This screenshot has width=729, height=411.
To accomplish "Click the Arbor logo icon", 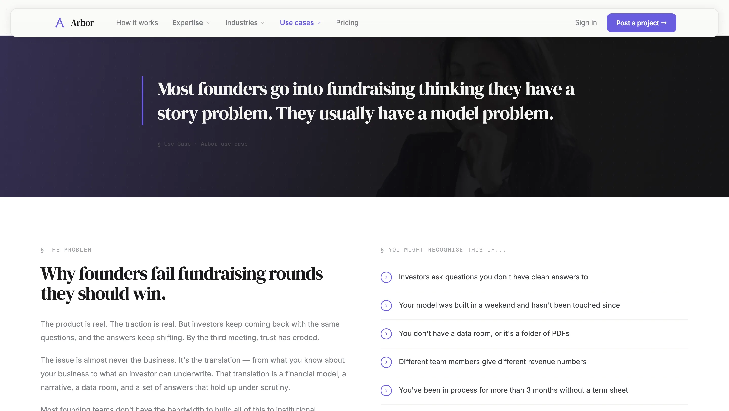I will [59, 22].
